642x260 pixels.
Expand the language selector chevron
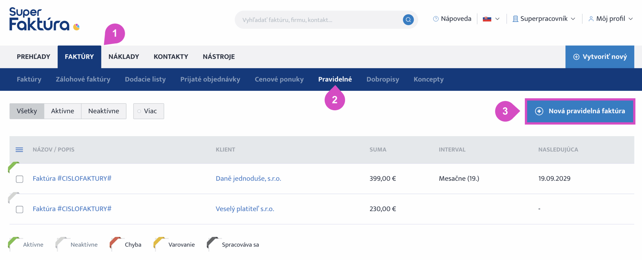click(x=498, y=19)
